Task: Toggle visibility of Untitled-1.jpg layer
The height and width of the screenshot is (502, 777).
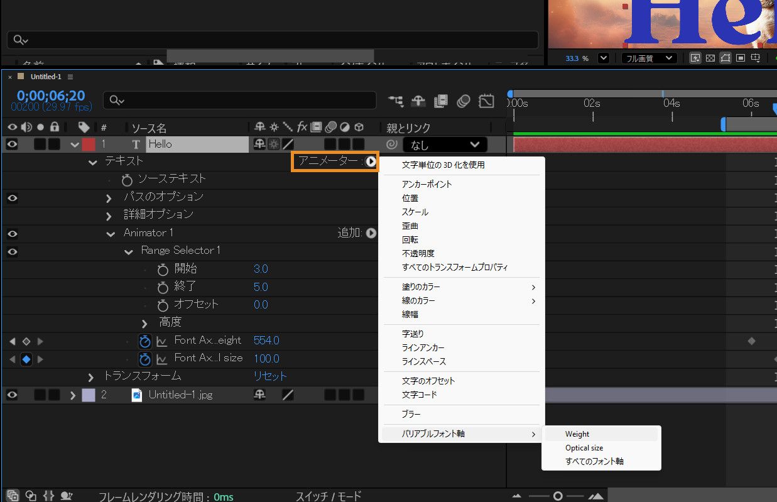Action: [11, 395]
